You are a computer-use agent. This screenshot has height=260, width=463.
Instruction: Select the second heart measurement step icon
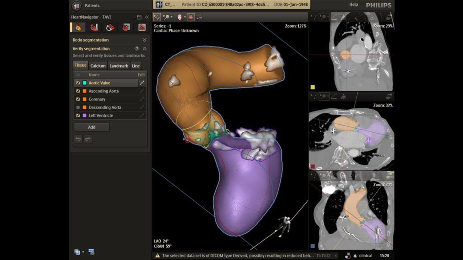[94, 28]
